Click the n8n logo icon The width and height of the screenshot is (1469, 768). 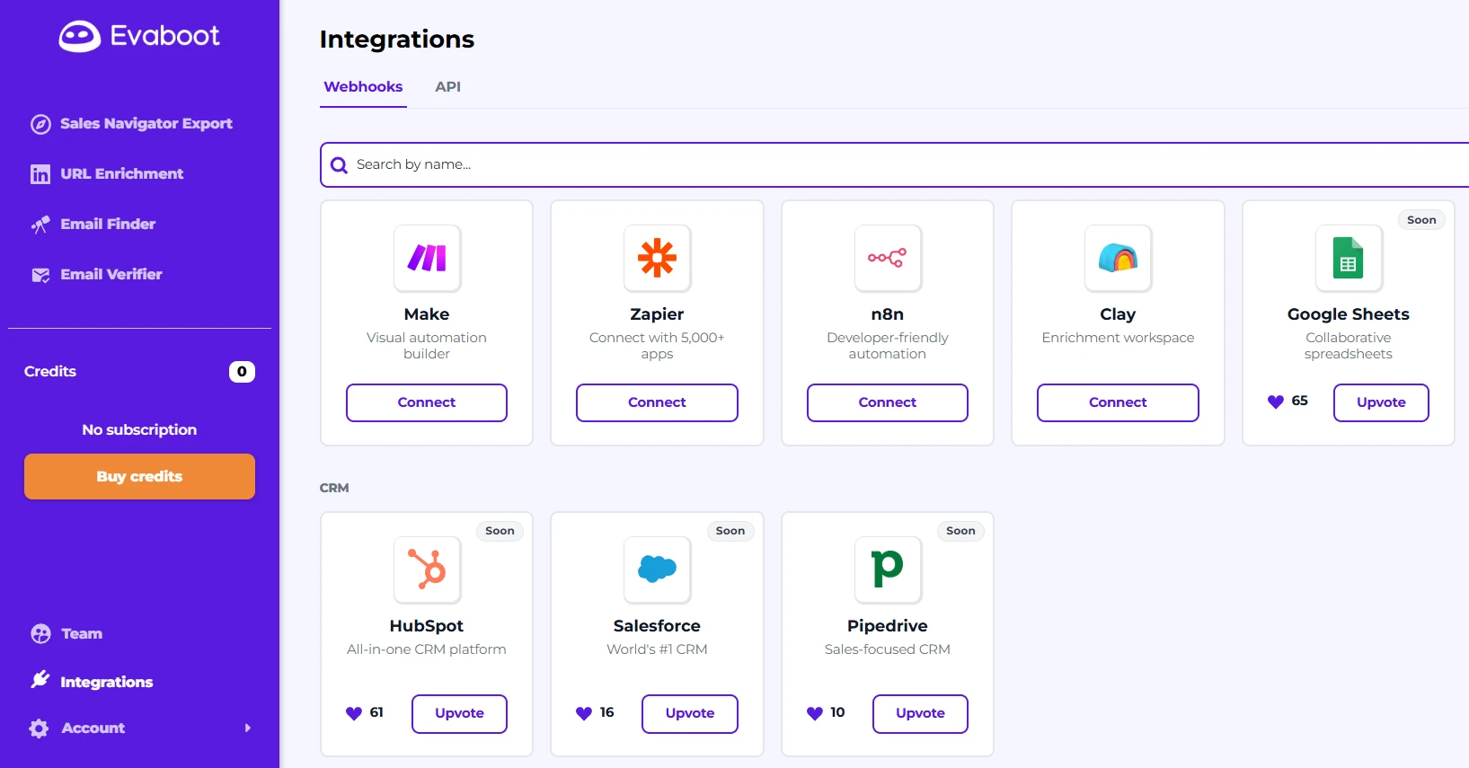(x=888, y=259)
